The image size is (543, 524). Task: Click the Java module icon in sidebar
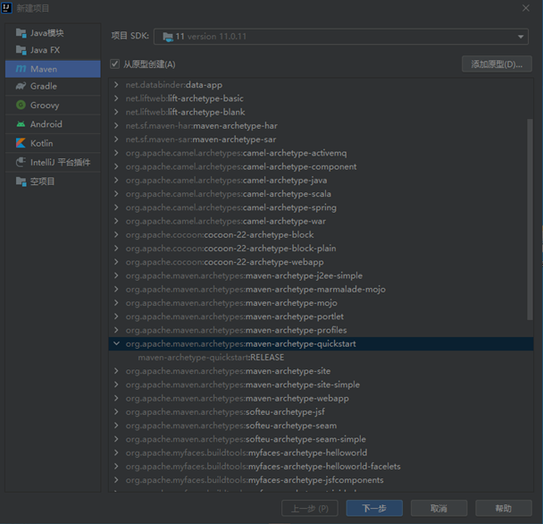[21, 33]
